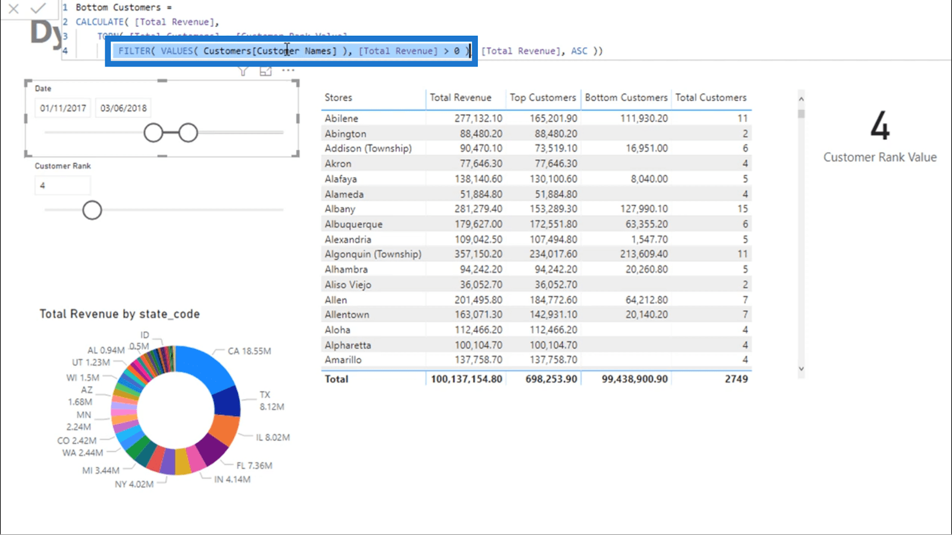Click the Customer Rank slider handle
Screen dimensions: 952x535
click(x=92, y=210)
